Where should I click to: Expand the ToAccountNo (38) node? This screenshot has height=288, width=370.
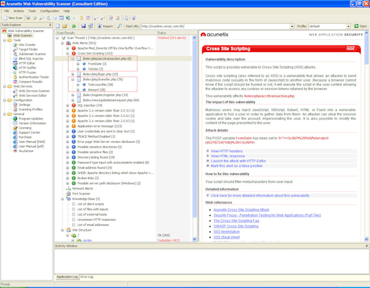pyautogui.click(x=78, y=85)
